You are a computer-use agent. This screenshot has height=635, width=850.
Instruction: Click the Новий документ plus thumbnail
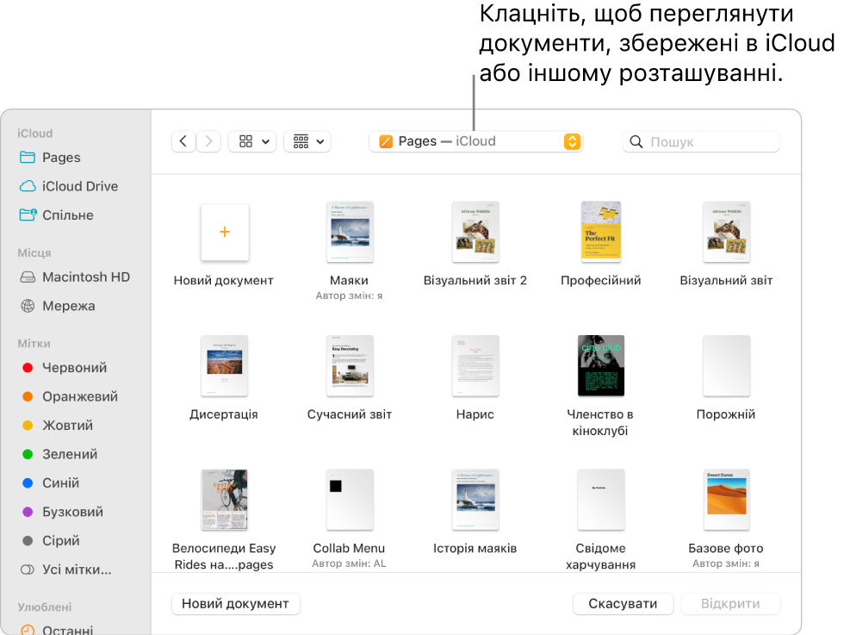pyautogui.click(x=225, y=232)
